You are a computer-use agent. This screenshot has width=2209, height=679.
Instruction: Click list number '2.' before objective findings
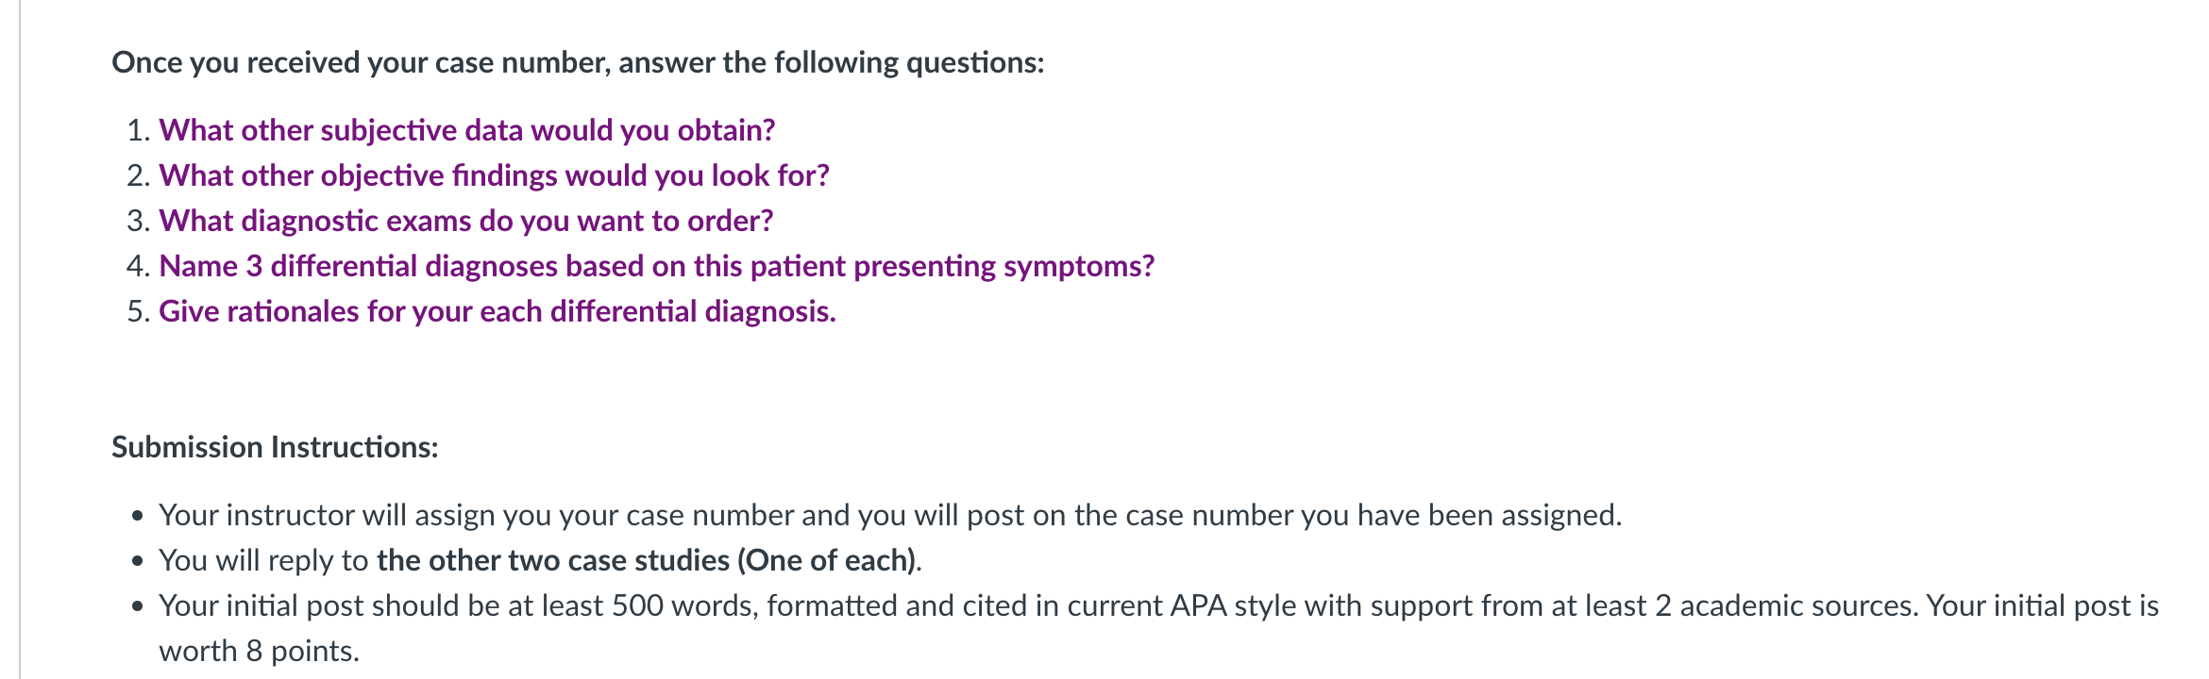[139, 175]
